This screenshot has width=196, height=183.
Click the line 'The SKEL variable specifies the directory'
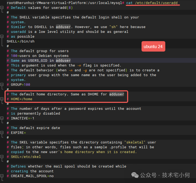tap(81, 142)
